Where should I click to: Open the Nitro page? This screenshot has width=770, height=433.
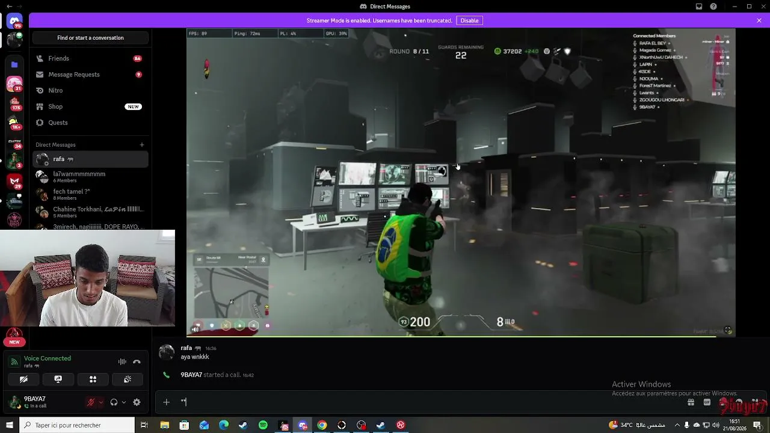tap(90, 90)
